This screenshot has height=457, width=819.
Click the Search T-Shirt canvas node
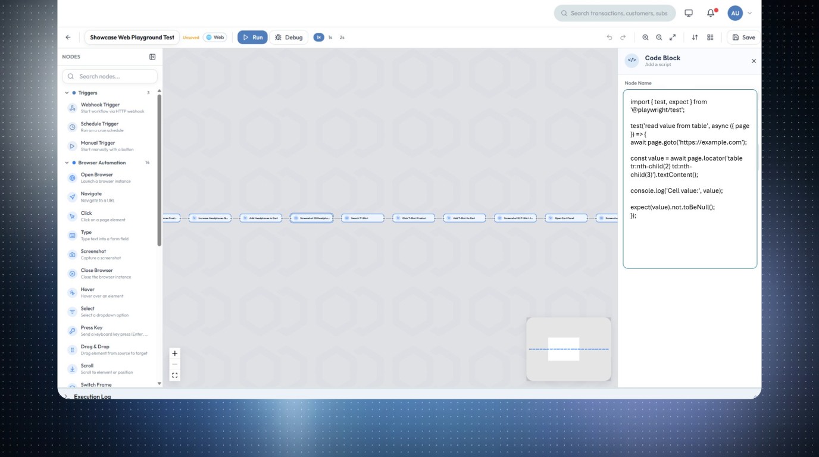pyautogui.click(x=362, y=218)
